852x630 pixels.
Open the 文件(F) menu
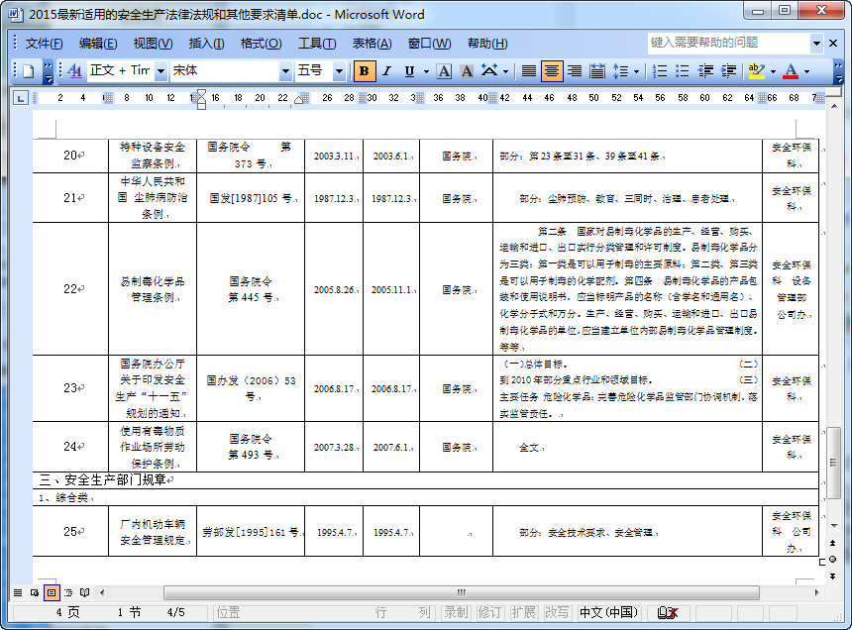(44, 44)
